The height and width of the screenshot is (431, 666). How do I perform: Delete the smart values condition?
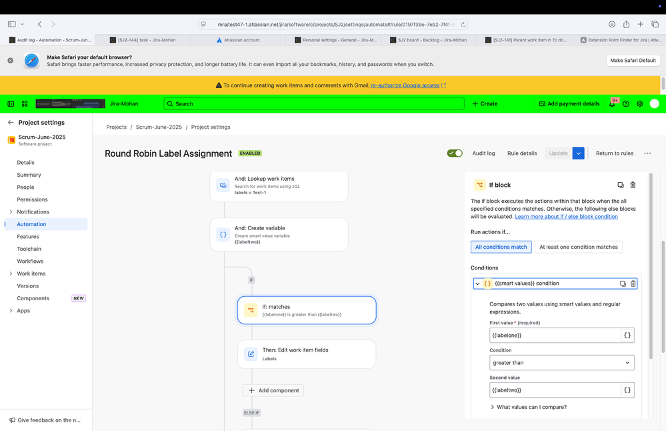pyautogui.click(x=633, y=284)
